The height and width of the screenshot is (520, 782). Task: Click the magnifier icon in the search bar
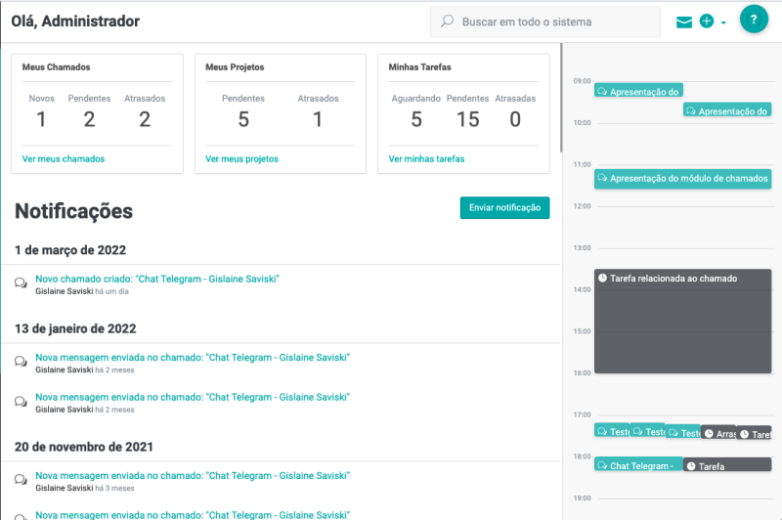[448, 22]
